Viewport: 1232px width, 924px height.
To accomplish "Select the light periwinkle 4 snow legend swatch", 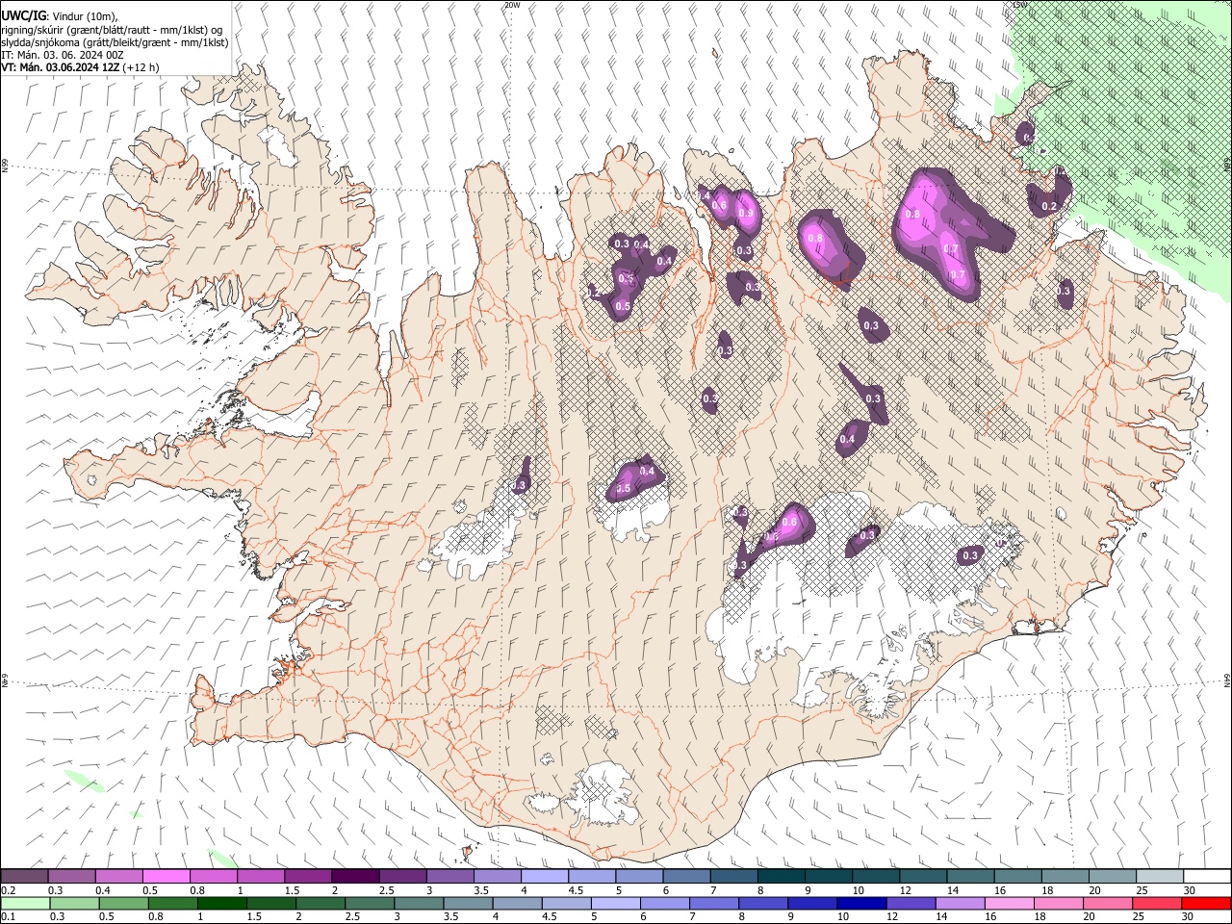I will coord(545,876).
